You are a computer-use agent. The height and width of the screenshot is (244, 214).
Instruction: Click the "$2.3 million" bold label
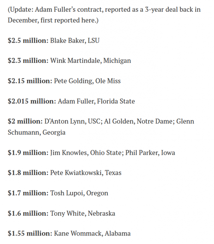pyautogui.click(x=28, y=61)
